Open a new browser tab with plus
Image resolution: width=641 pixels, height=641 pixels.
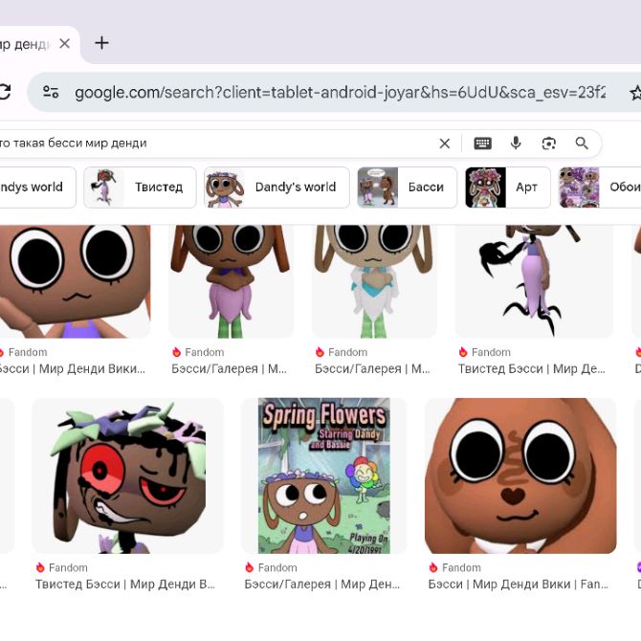101,43
